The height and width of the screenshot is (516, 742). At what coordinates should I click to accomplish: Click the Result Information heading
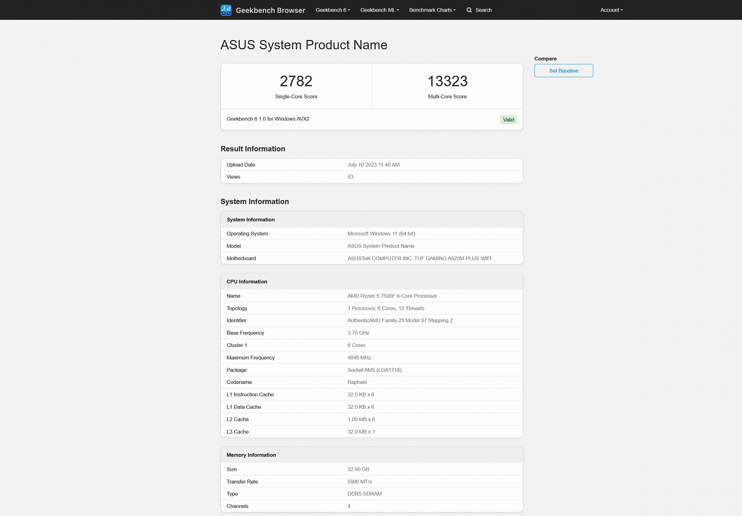pyautogui.click(x=253, y=149)
